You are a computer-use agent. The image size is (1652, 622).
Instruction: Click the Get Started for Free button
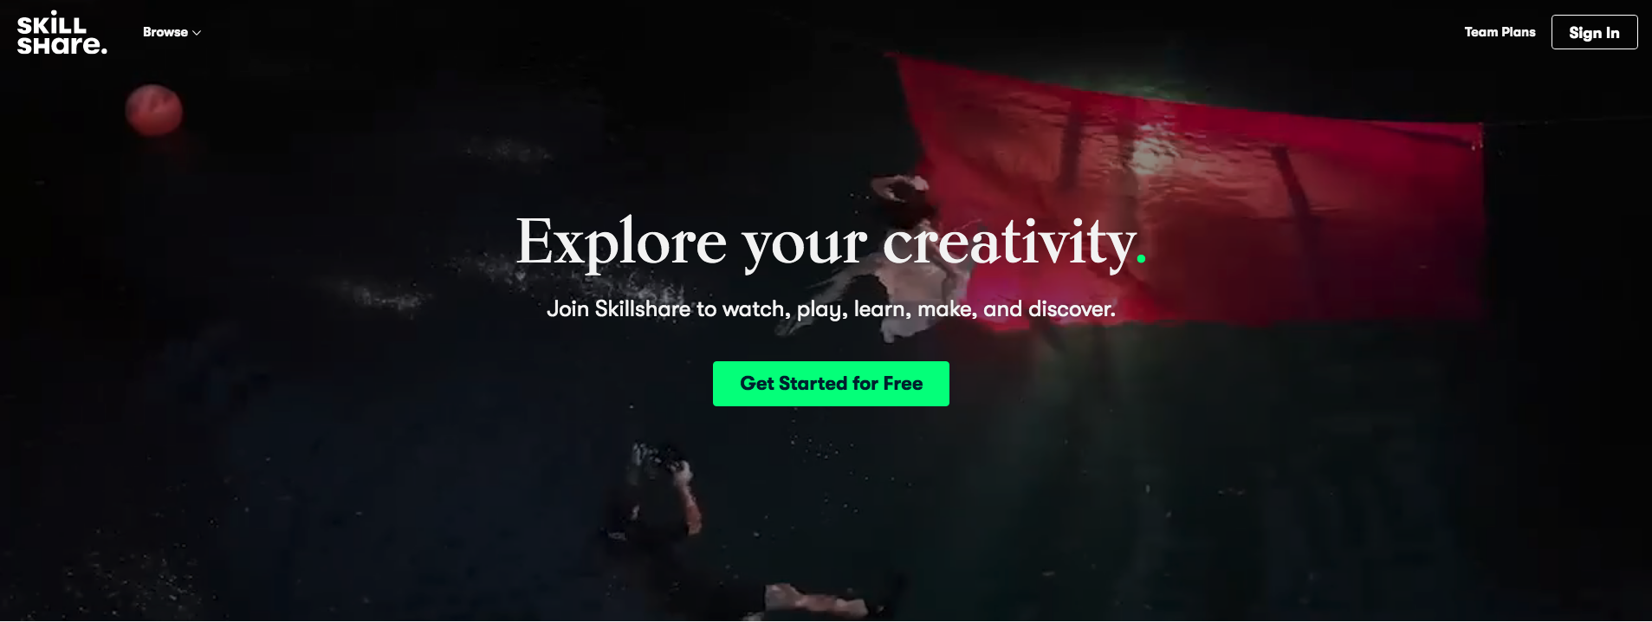831,384
